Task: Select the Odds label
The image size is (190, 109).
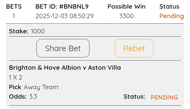Action: (x=18, y=97)
